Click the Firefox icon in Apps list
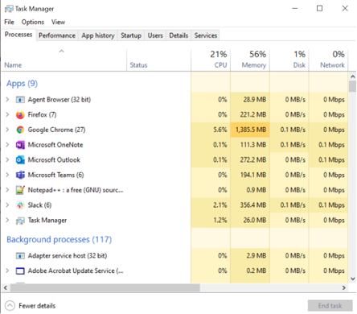This screenshot has width=357, height=314. (20, 115)
